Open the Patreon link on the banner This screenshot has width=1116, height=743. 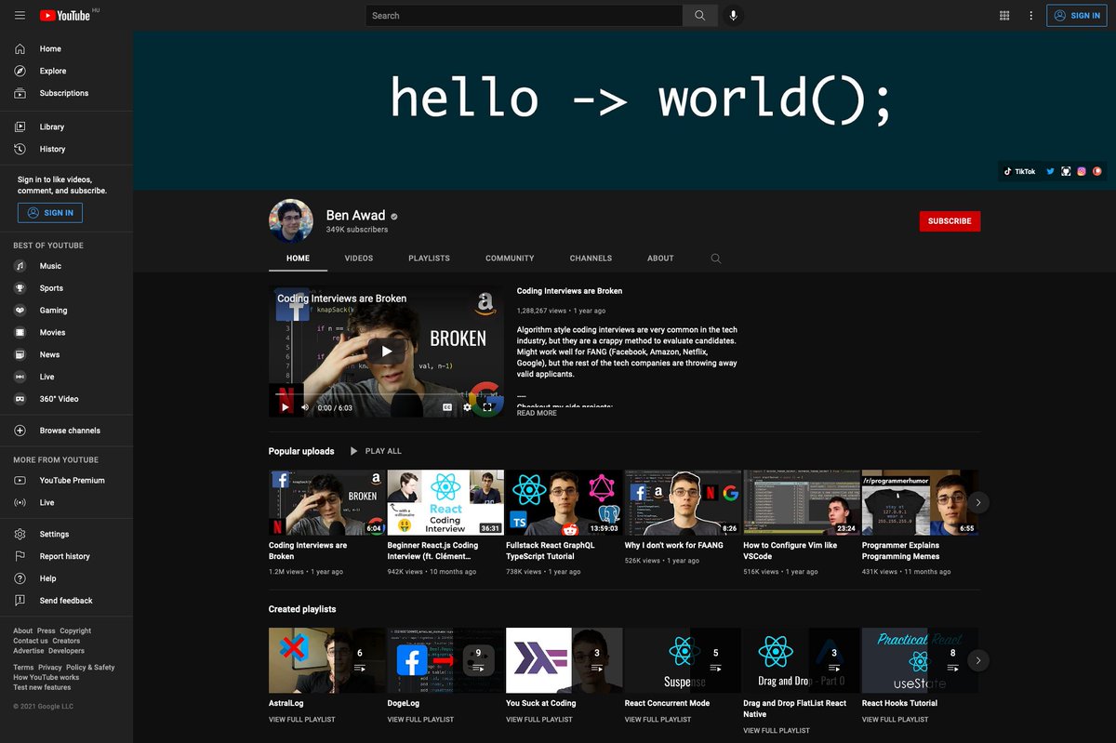tap(1097, 171)
